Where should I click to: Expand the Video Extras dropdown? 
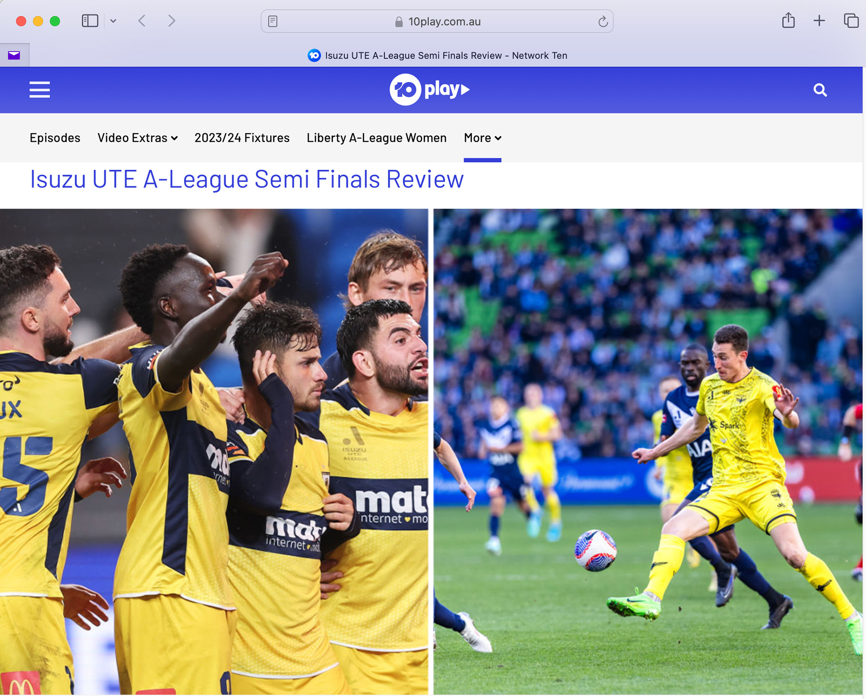137,138
